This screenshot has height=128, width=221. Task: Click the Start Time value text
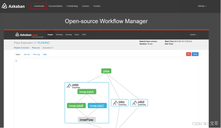(x=183, y=41)
